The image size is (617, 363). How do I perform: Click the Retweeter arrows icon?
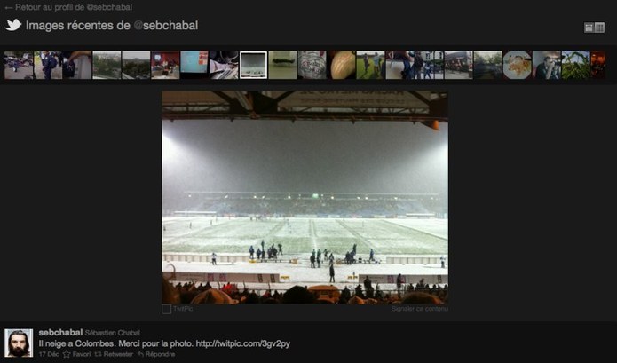[x=98, y=354]
